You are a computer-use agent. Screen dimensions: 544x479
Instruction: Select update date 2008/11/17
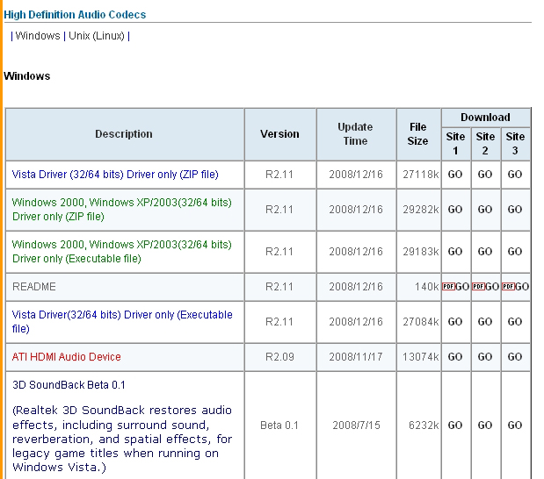pyautogui.click(x=356, y=357)
